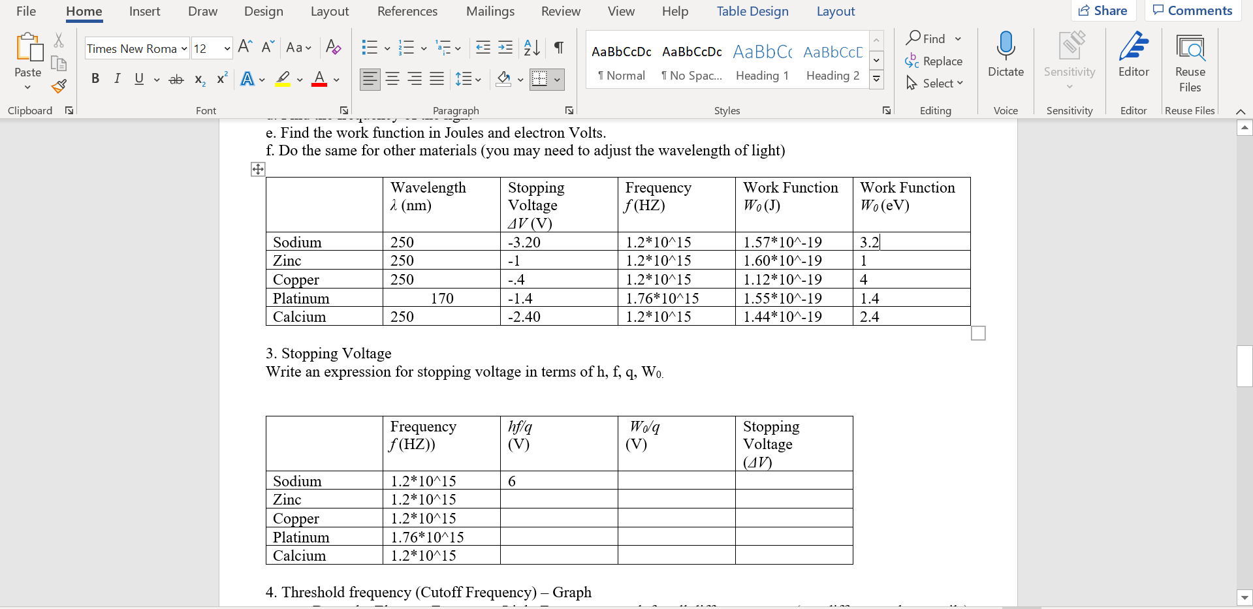Justify the paragraph text
The height and width of the screenshot is (609, 1253).
[437, 80]
